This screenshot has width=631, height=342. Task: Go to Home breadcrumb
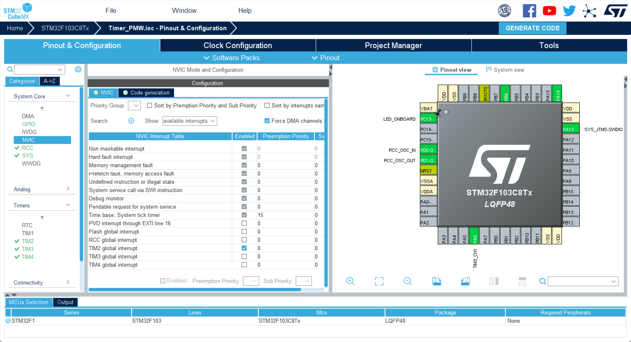(15, 28)
